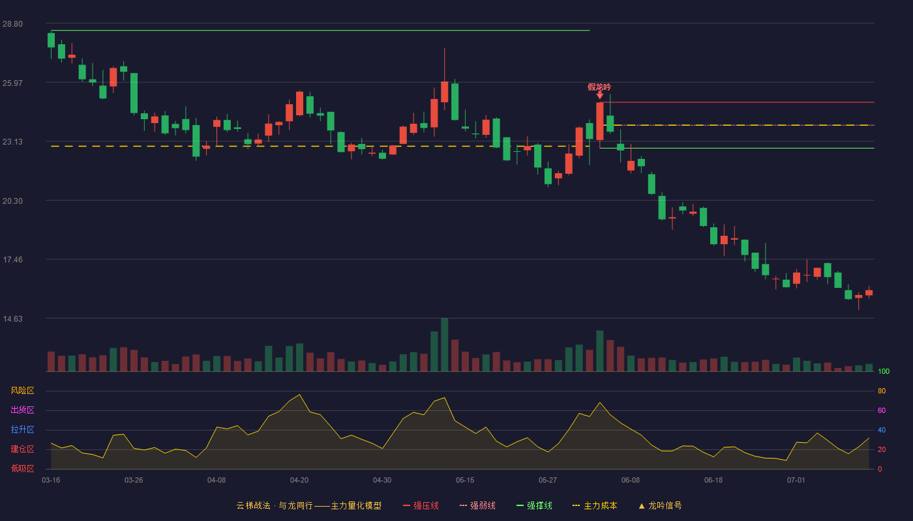Click the tallest volume bar in the chart
The height and width of the screenshot is (521, 913).
click(x=445, y=345)
